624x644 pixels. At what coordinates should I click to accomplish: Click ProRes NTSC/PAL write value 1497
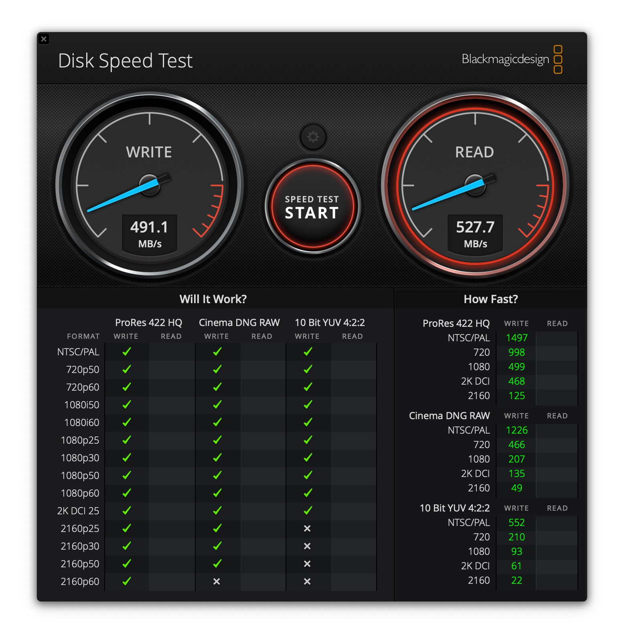click(x=517, y=338)
